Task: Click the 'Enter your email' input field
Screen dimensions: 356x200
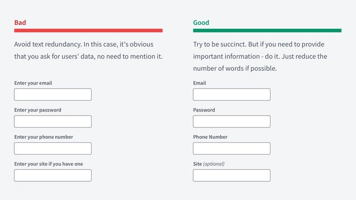Action: pos(53,95)
